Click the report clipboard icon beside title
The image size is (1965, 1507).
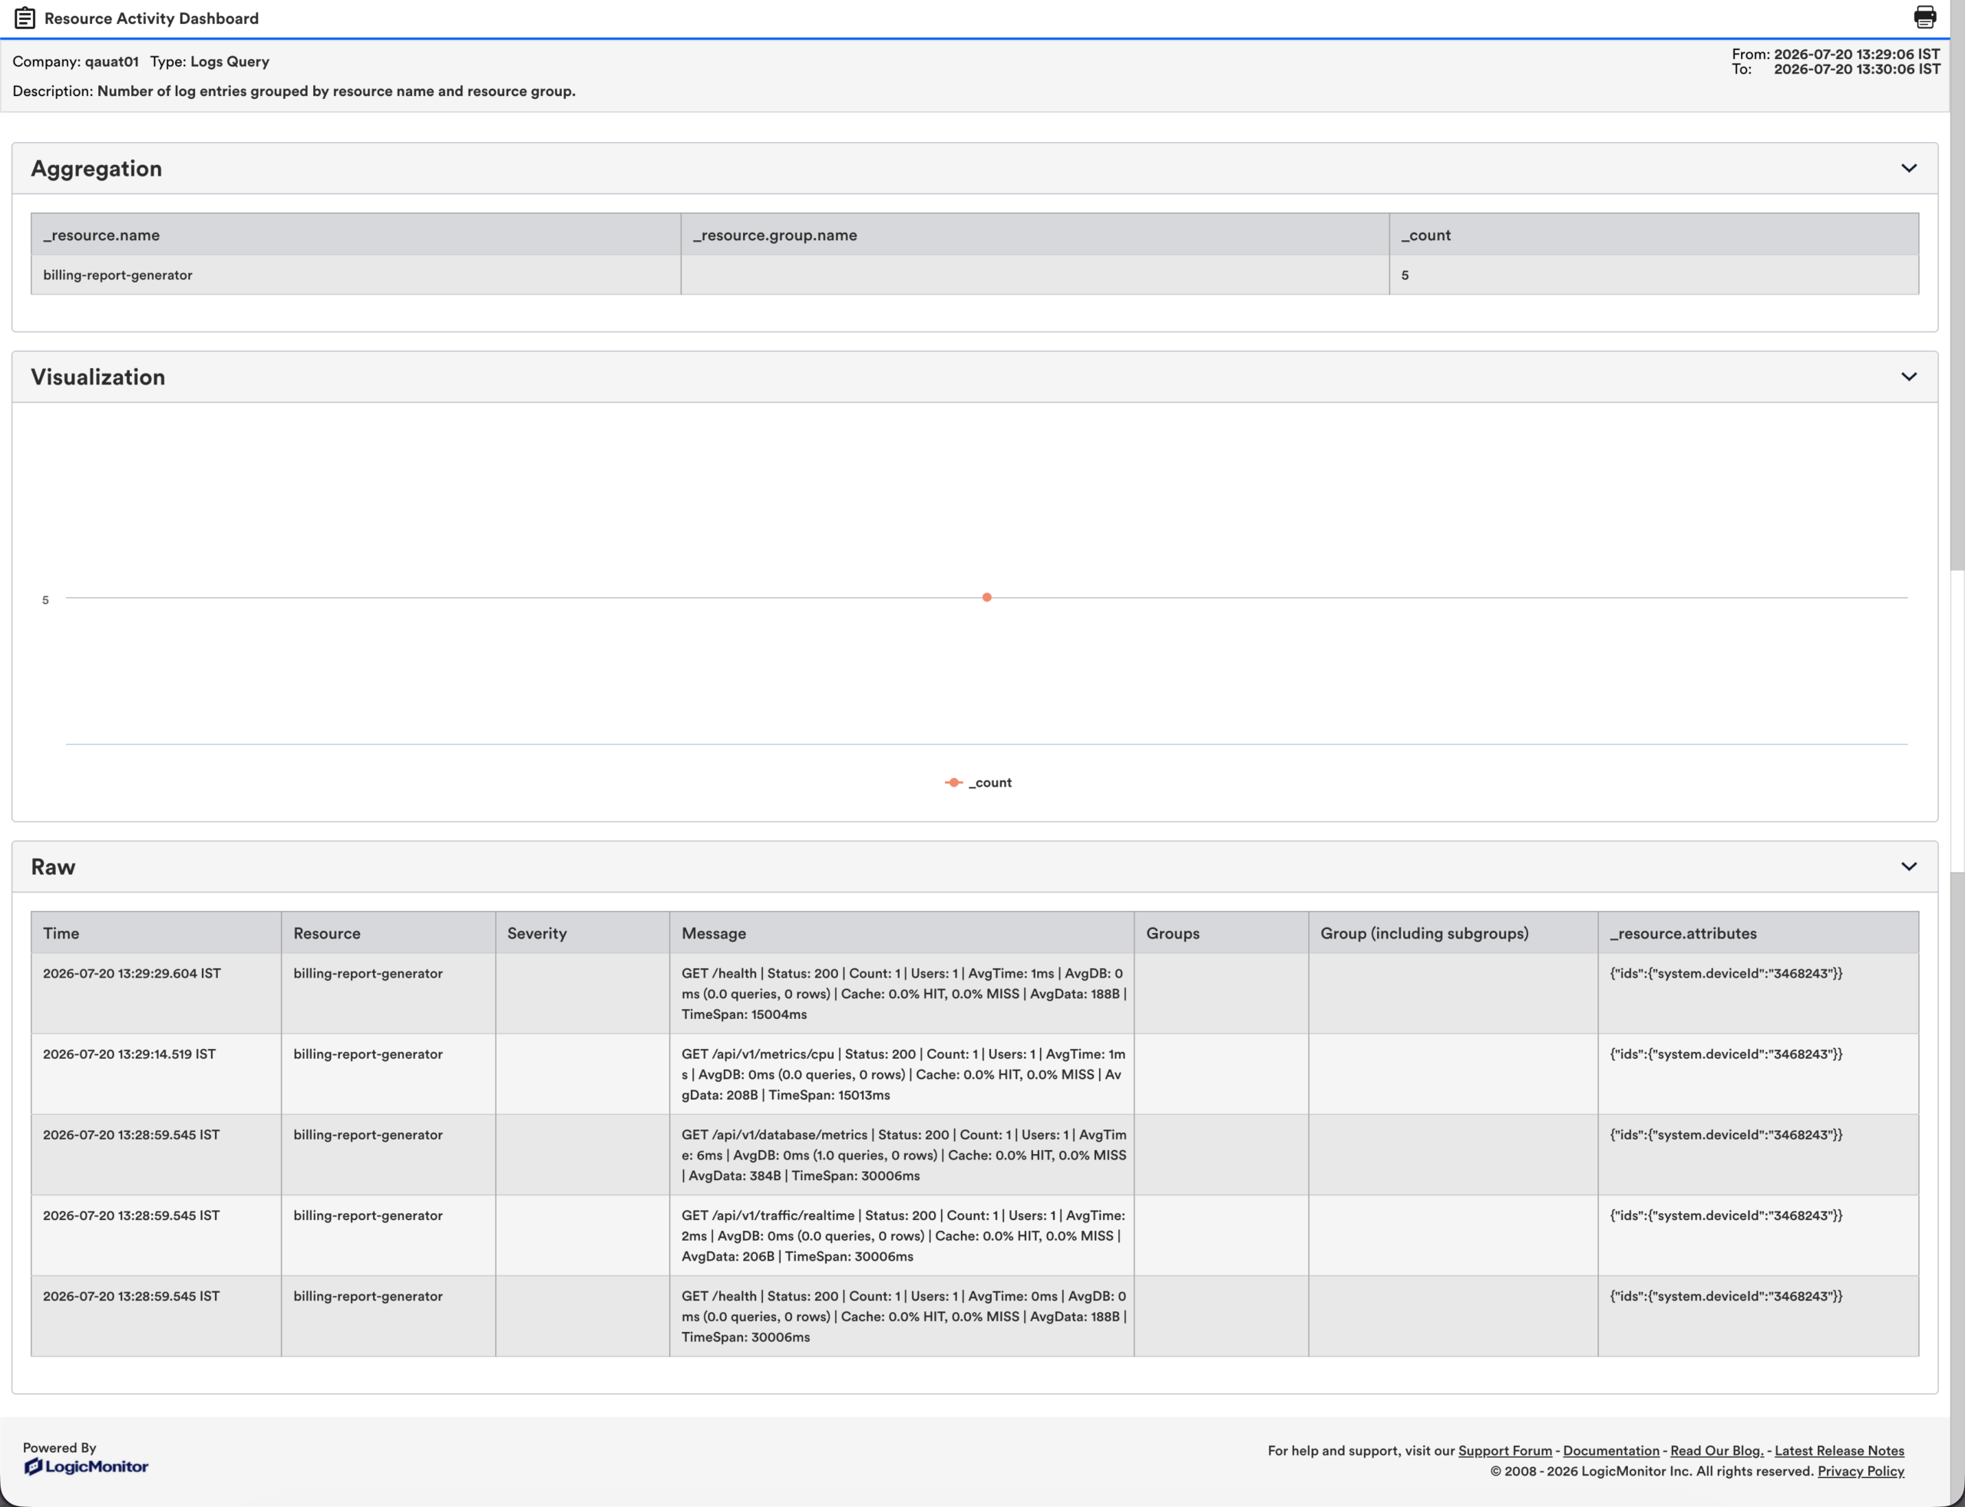(25, 18)
